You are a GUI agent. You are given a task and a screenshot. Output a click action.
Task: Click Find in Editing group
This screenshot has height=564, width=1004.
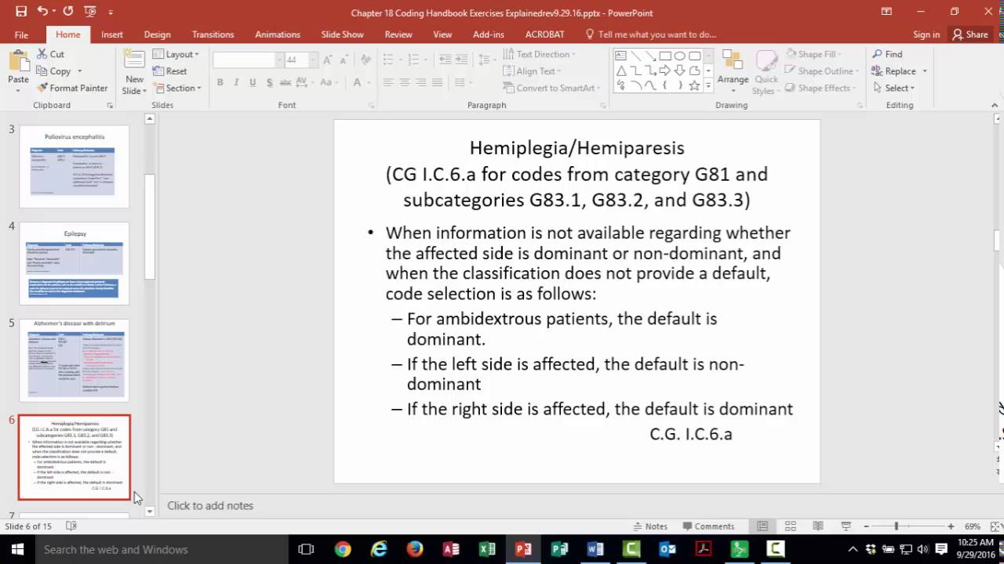(x=887, y=54)
